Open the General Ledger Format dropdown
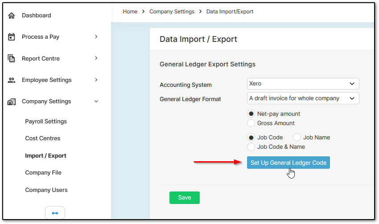 tap(303, 98)
